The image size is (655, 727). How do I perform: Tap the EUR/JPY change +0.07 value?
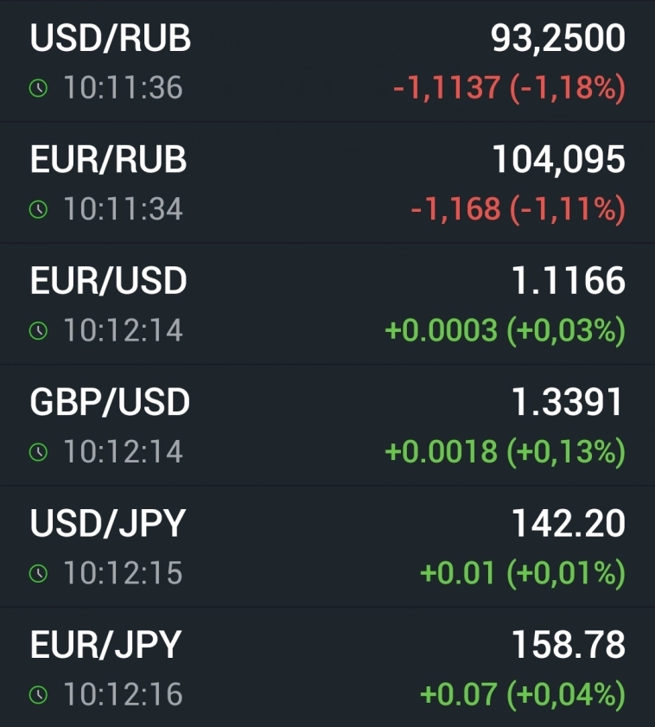(458, 694)
